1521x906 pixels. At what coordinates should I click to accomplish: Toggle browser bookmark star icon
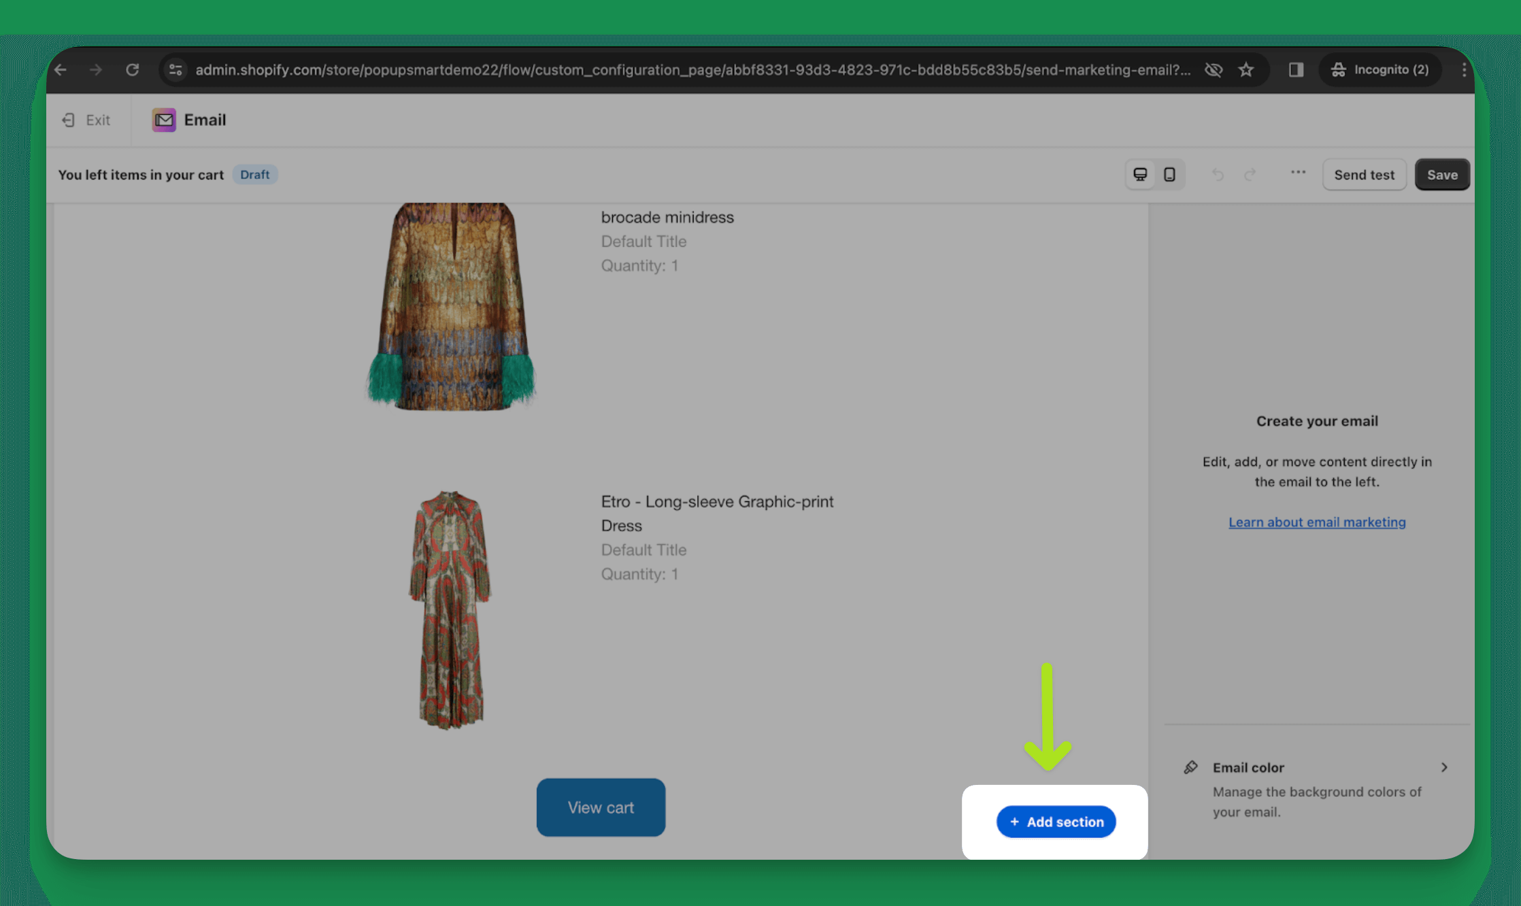[x=1248, y=69]
